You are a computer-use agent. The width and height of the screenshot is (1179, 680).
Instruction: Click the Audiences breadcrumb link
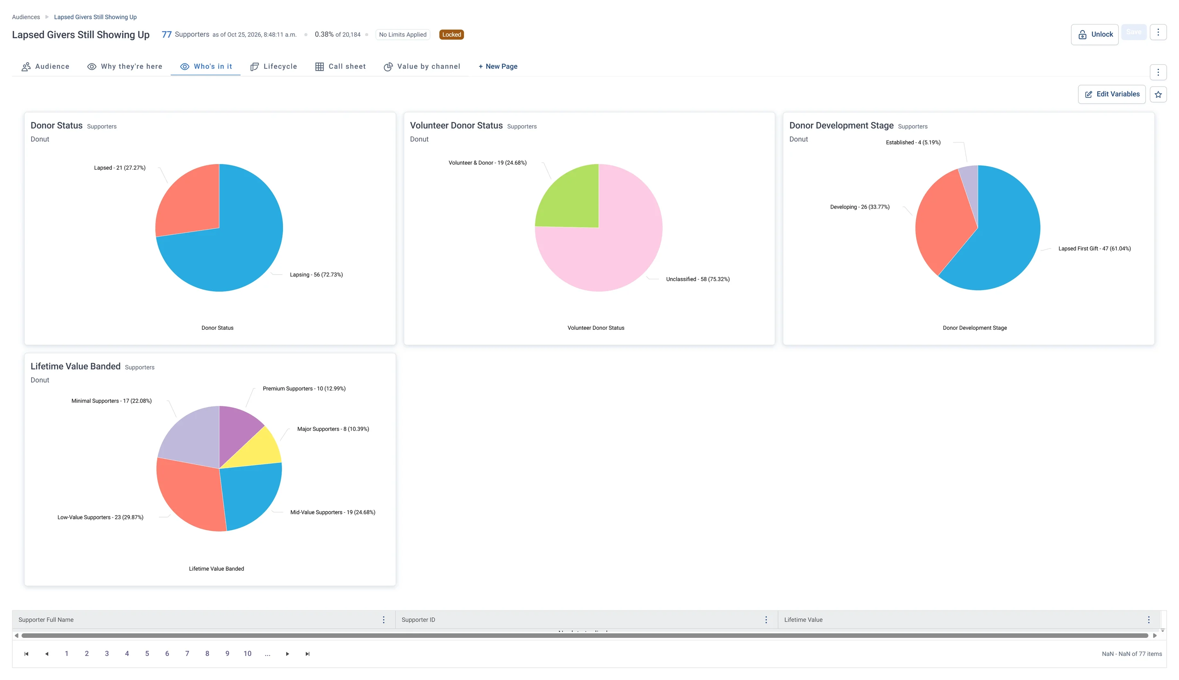pyautogui.click(x=26, y=17)
